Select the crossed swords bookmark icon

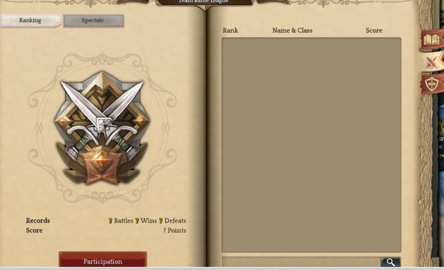coord(433,62)
